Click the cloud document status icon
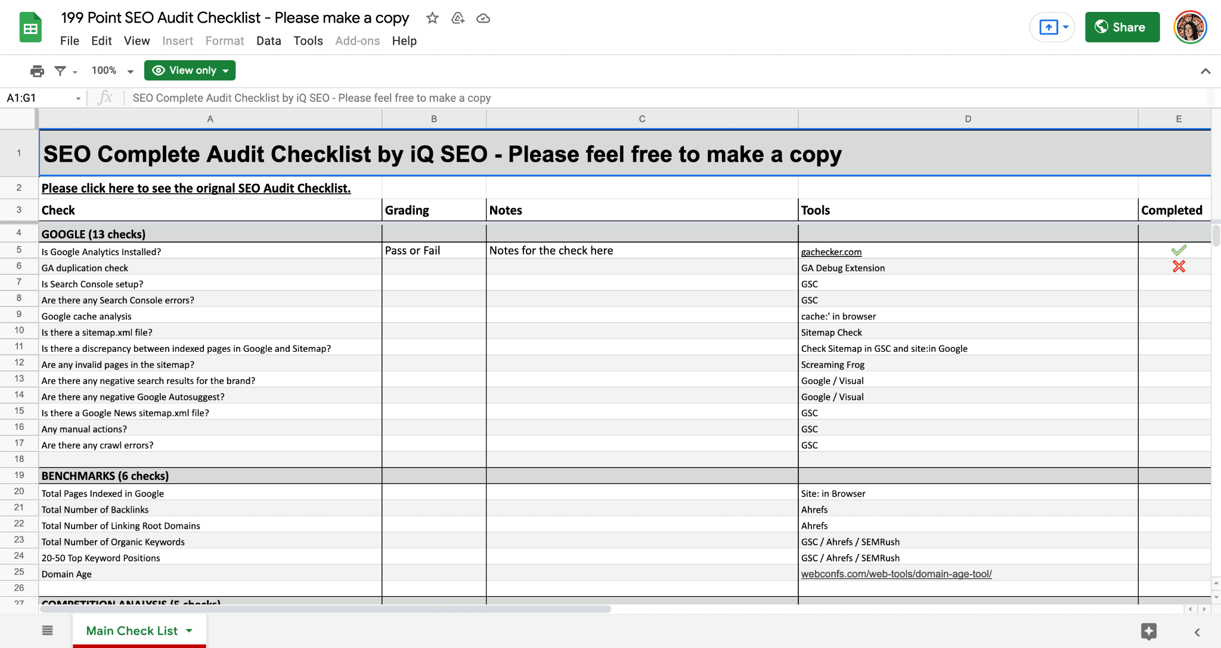1221x648 pixels. [x=484, y=18]
